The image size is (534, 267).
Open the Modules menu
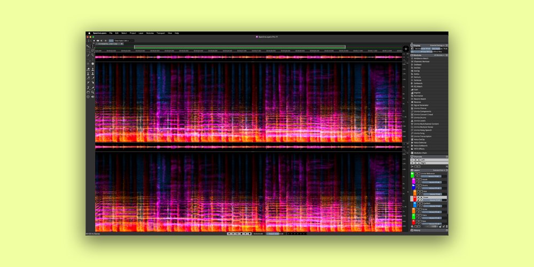(x=150, y=33)
